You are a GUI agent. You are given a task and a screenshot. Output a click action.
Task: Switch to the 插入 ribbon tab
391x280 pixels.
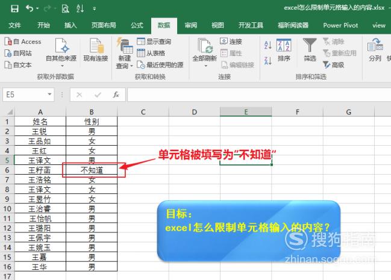(x=70, y=25)
